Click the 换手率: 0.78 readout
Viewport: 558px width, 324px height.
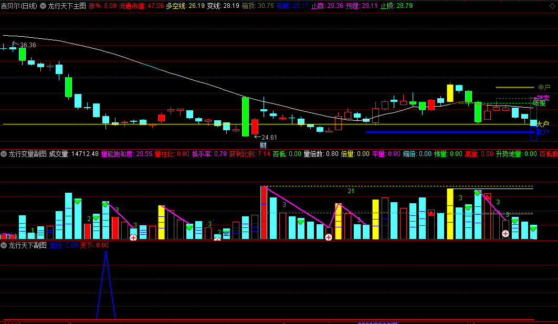coord(209,154)
